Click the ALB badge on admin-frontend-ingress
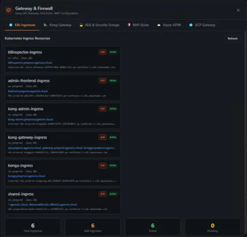Image resolution: width=247 pixels, height=237 pixels. coord(102,80)
